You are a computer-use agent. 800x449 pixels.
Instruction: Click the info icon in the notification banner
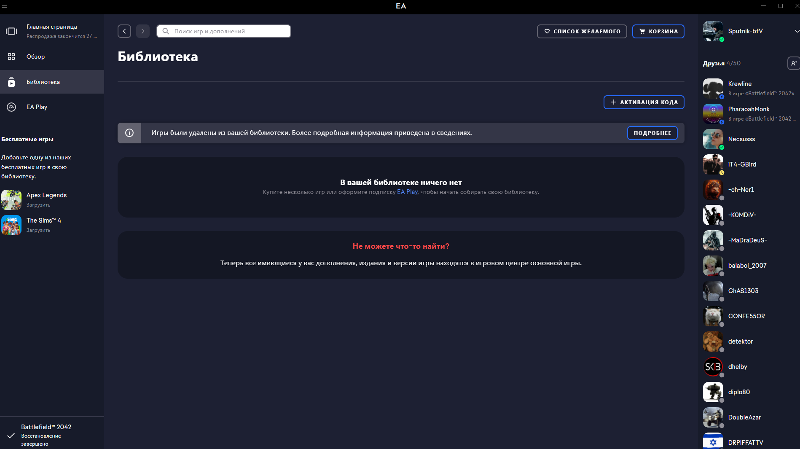coord(129,133)
